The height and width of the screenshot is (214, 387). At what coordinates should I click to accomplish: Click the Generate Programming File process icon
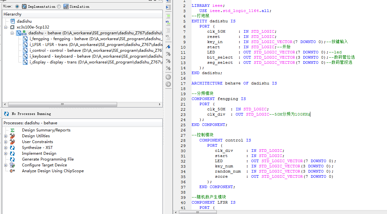click(12, 159)
